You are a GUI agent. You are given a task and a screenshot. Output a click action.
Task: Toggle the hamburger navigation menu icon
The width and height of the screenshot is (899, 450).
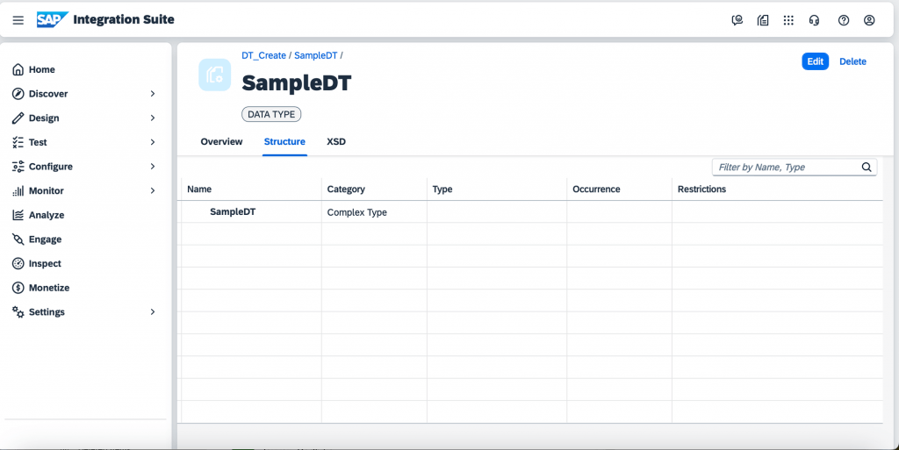point(18,20)
